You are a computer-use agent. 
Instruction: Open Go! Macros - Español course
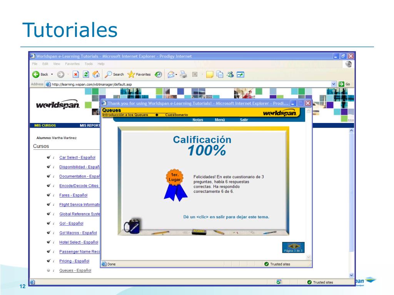coord(78,233)
